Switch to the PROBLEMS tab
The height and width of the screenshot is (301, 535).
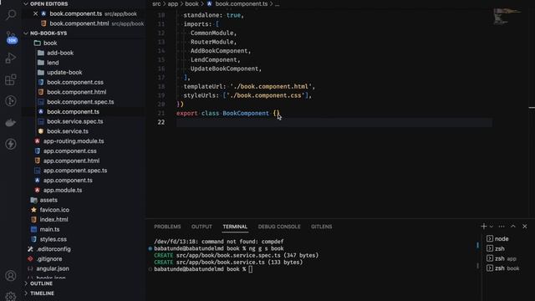click(167, 227)
